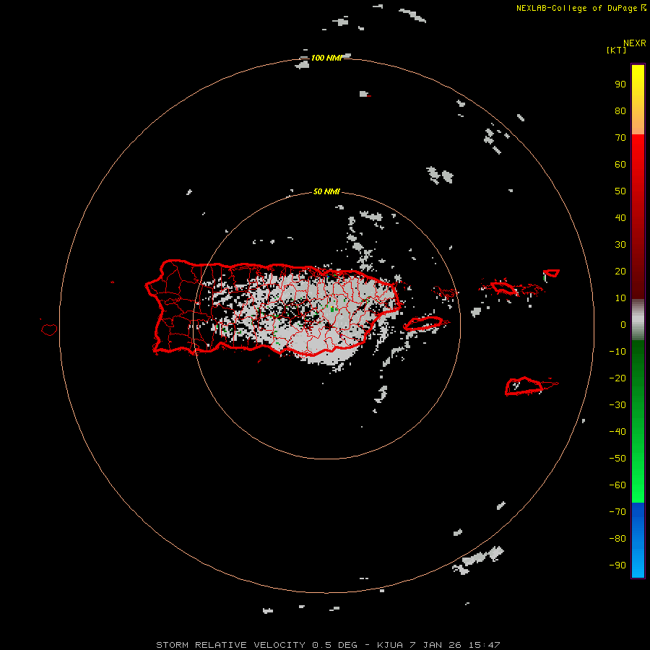Click the 40 value on the velocity scale
The image size is (650, 650).
click(x=620, y=217)
